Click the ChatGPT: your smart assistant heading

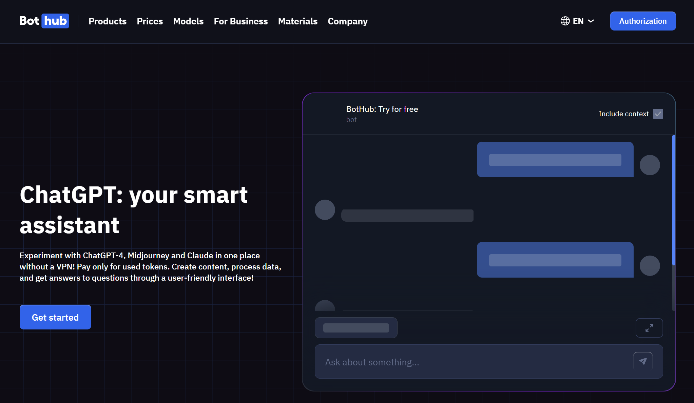click(x=134, y=210)
